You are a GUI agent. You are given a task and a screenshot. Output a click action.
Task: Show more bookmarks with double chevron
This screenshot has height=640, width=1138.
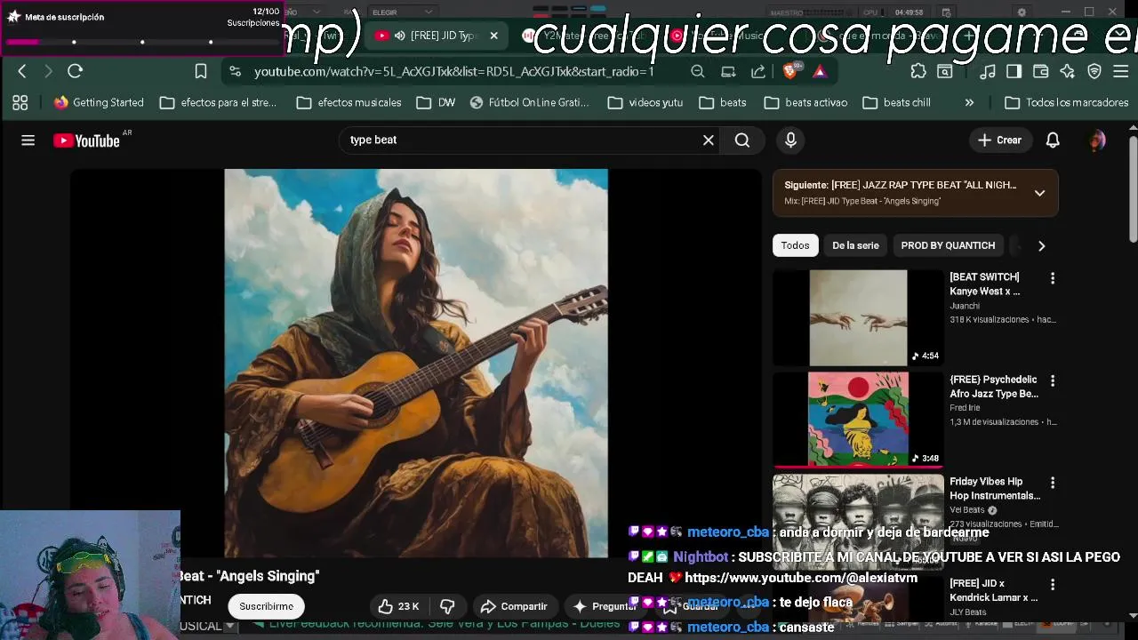click(969, 102)
